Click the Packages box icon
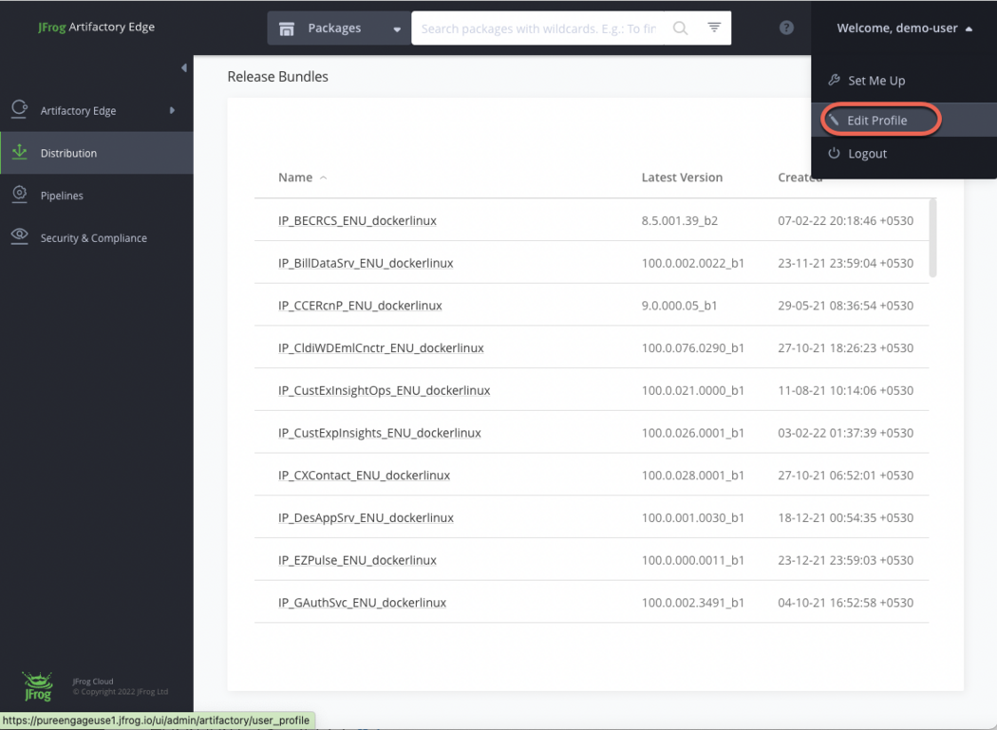 [287, 28]
